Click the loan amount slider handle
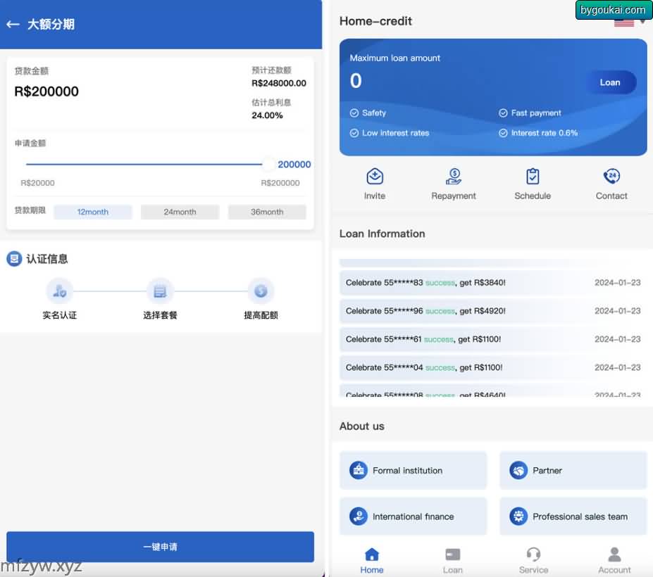This screenshot has width=653, height=577. tap(268, 165)
